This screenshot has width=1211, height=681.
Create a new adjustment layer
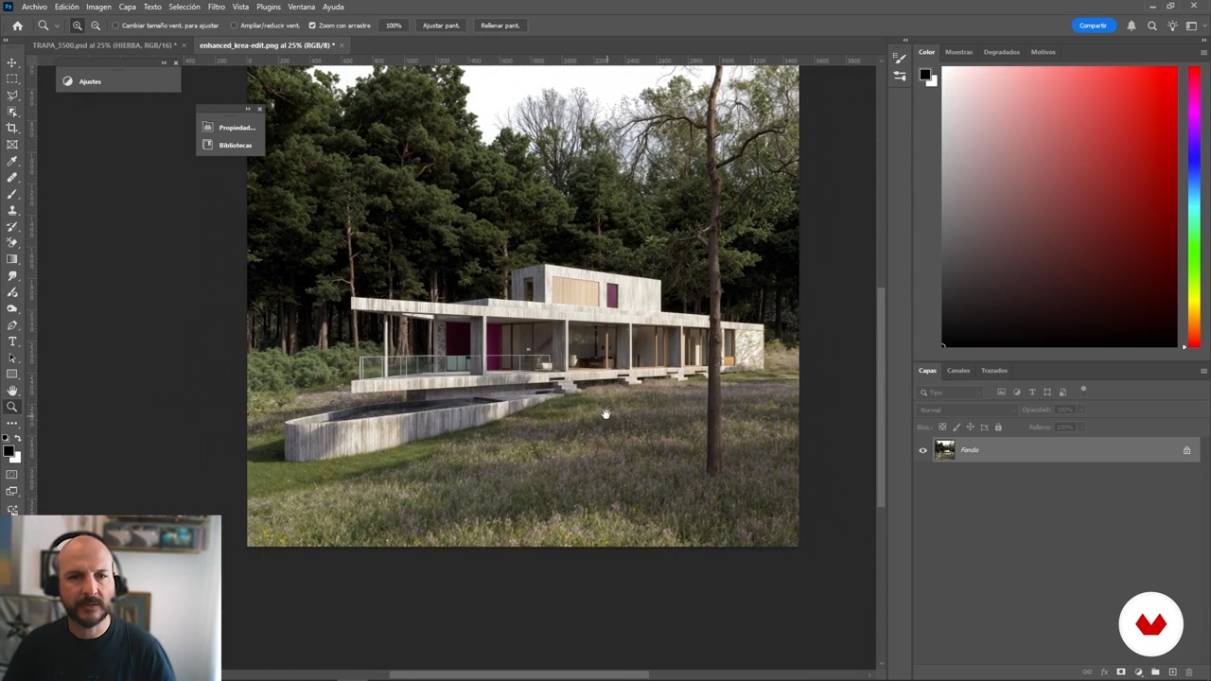point(1138,672)
